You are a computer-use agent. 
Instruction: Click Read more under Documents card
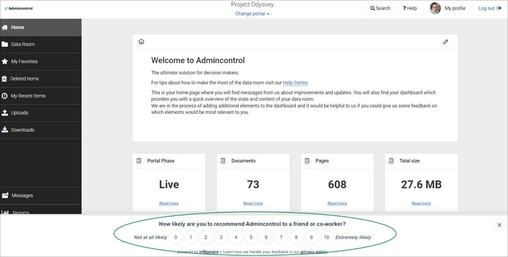[x=253, y=203]
